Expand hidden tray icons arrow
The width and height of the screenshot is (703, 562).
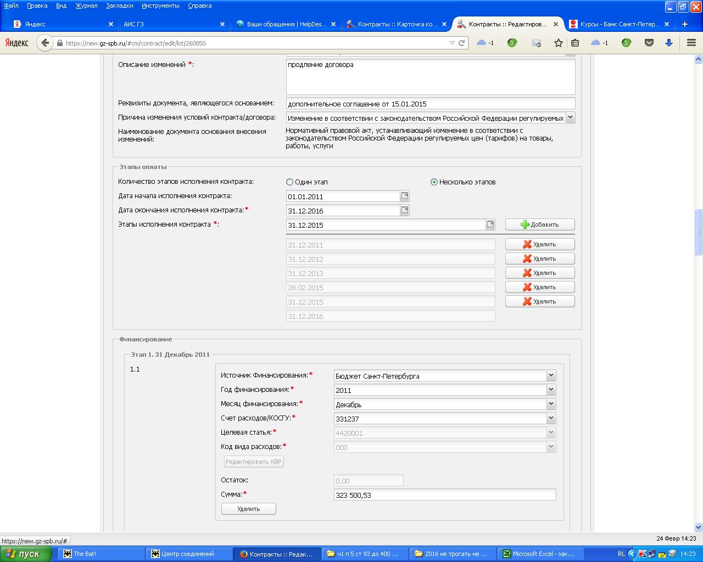(632, 554)
